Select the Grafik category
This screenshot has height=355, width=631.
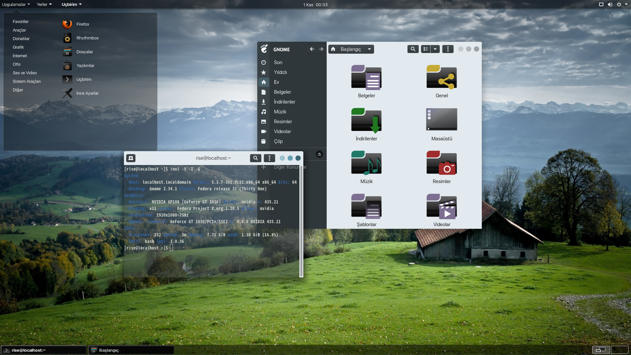(18, 47)
